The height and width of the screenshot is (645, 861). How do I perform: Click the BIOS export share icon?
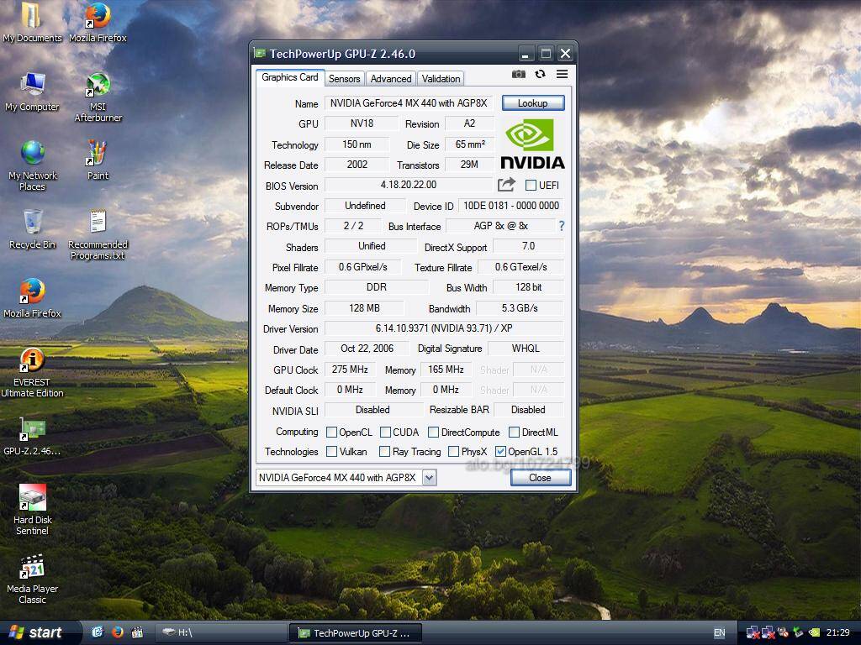[506, 185]
